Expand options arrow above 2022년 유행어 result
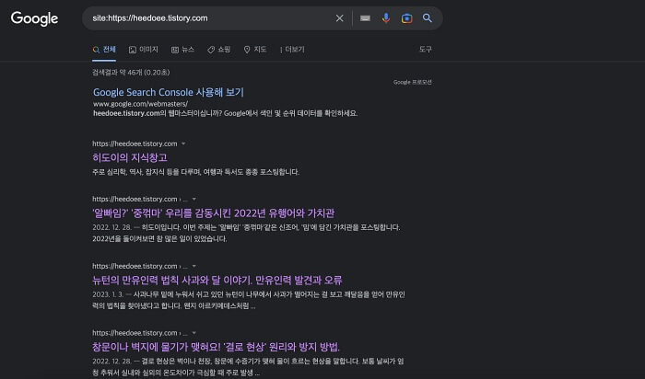 (194, 199)
